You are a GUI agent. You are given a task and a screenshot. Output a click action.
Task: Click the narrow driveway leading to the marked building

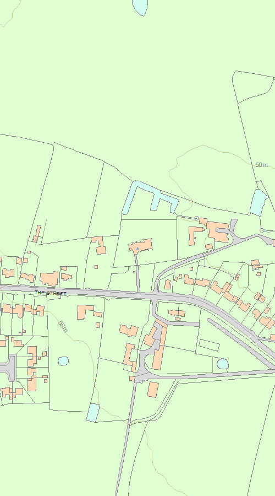[137, 273]
